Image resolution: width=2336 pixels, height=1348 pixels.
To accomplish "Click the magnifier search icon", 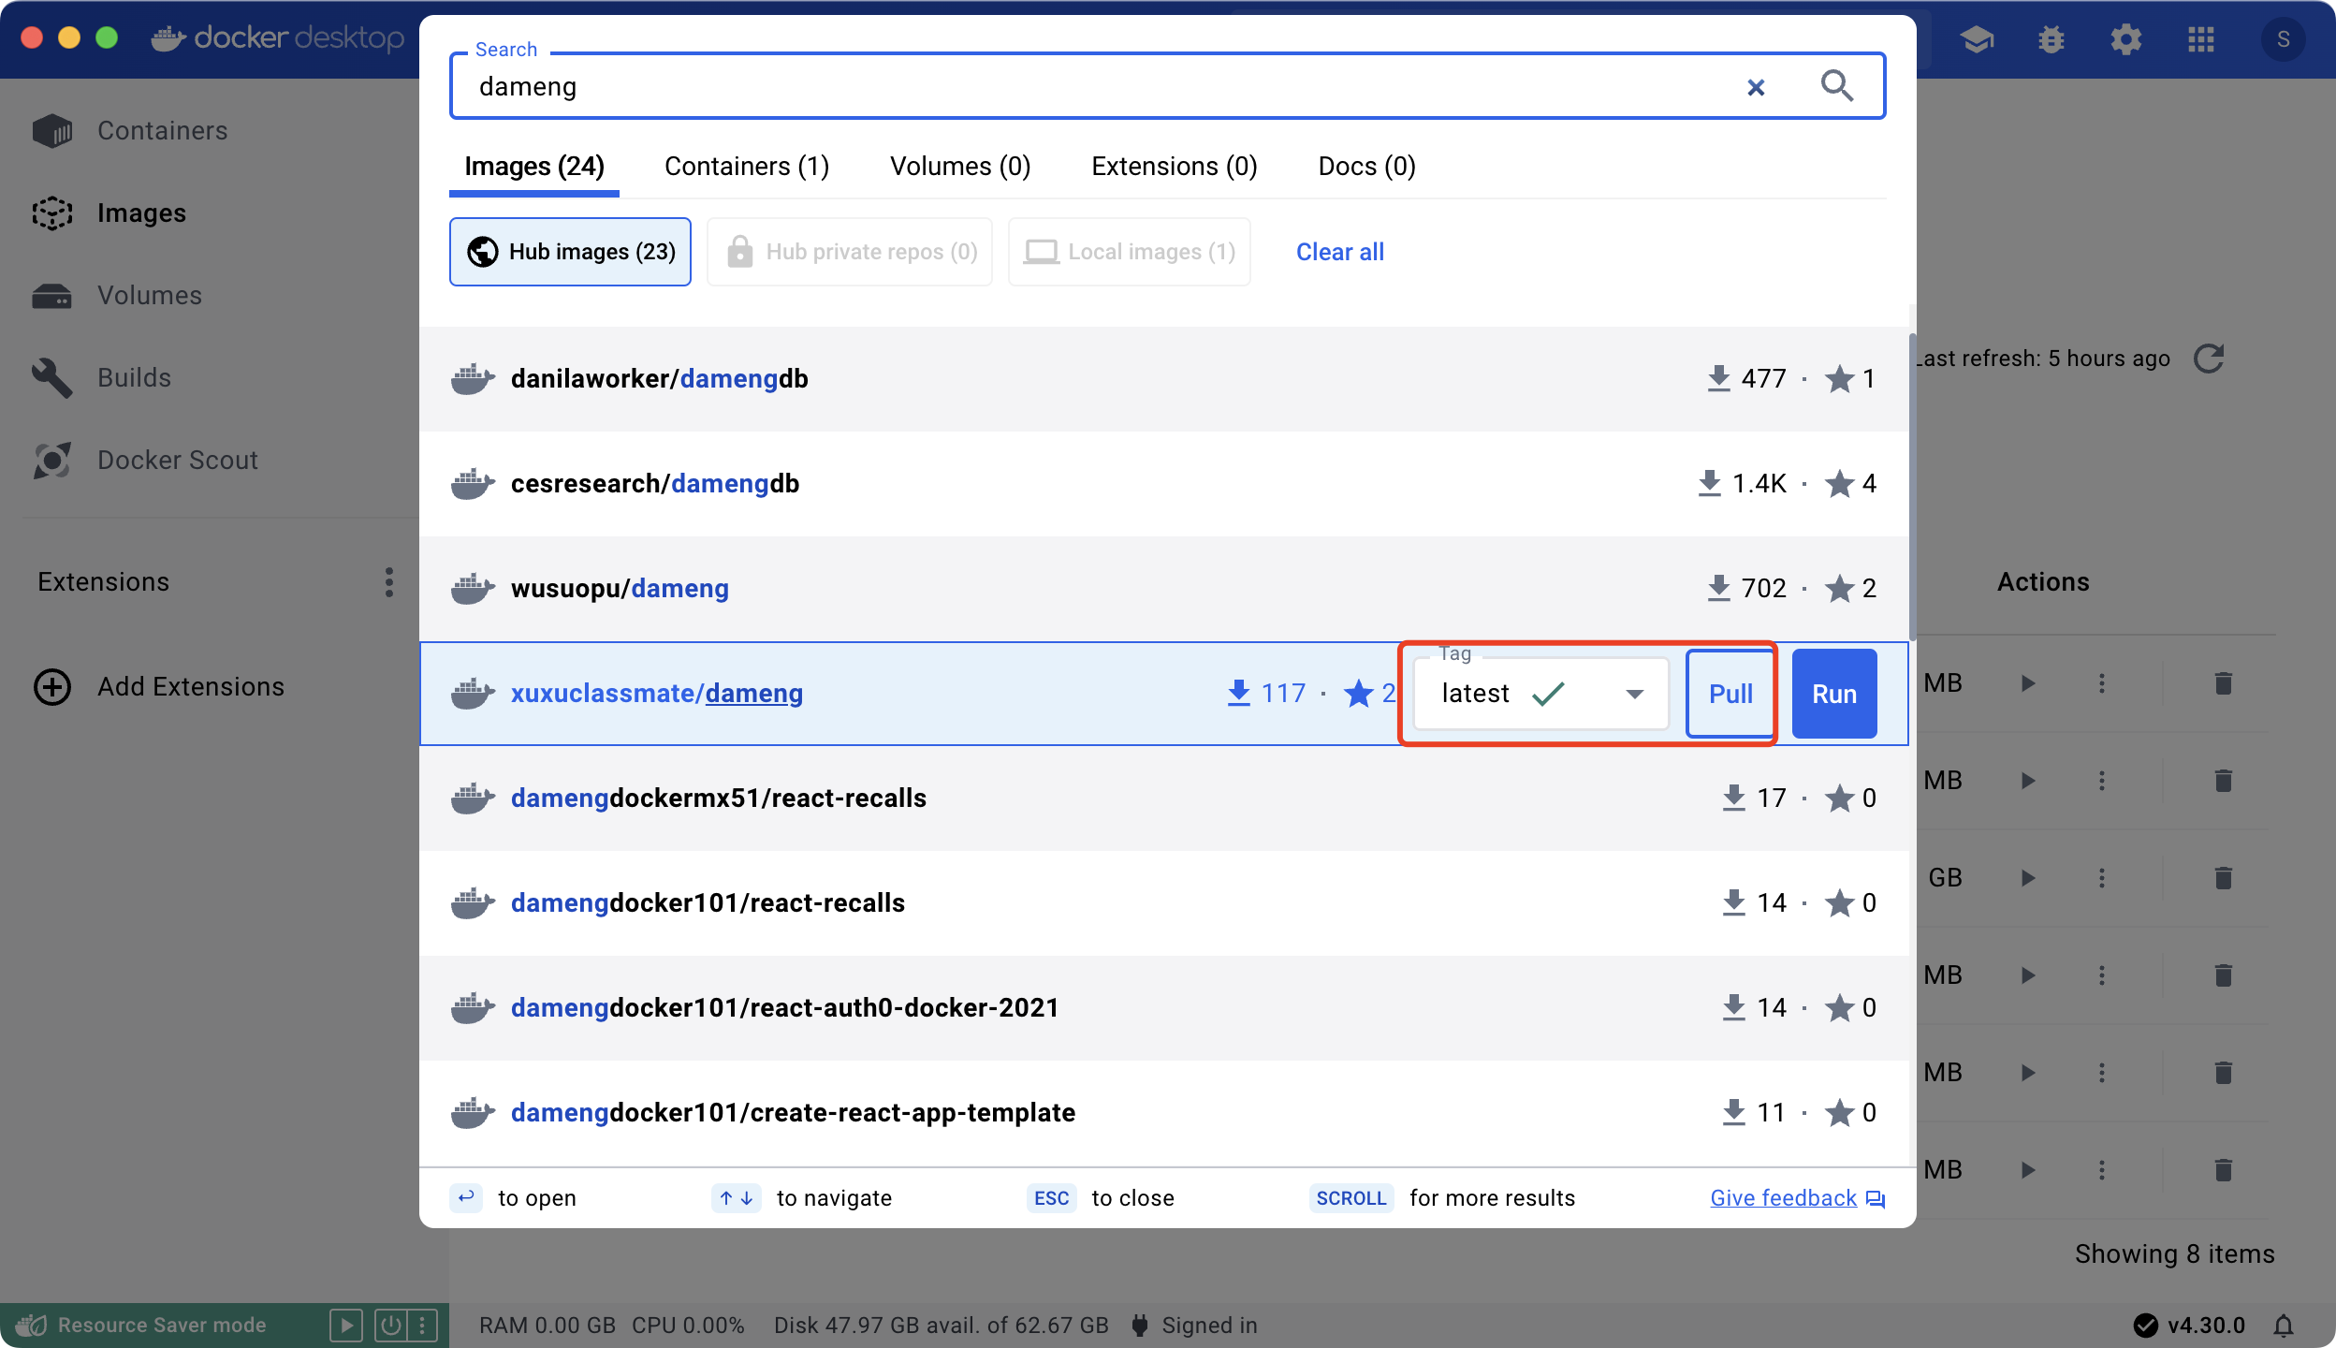I will coord(1836,85).
